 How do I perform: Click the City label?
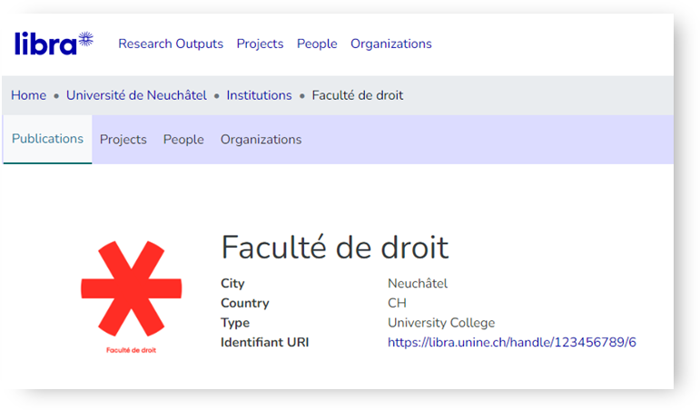point(232,283)
